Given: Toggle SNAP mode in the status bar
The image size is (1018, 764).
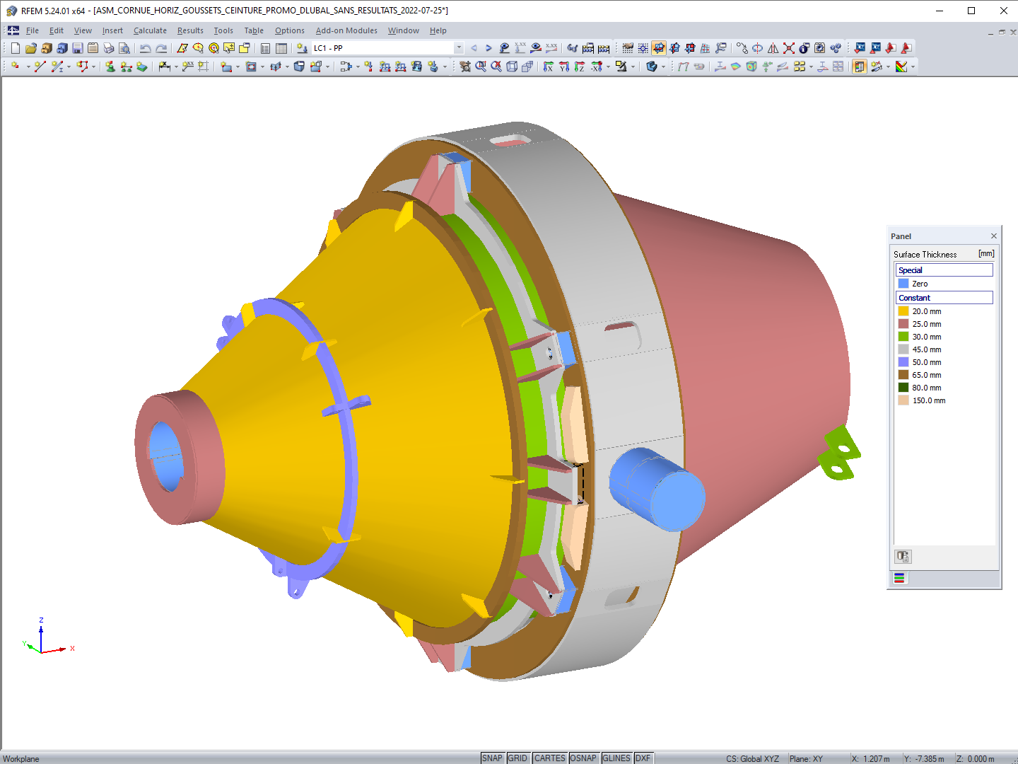Looking at the screenshot, I should (x=492, y=758).
